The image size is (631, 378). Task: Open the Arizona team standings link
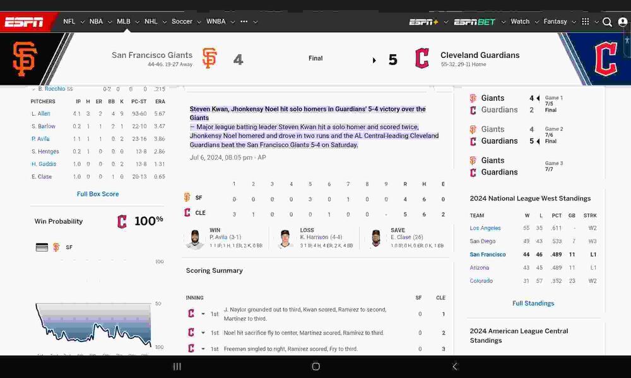click(480, 268)
